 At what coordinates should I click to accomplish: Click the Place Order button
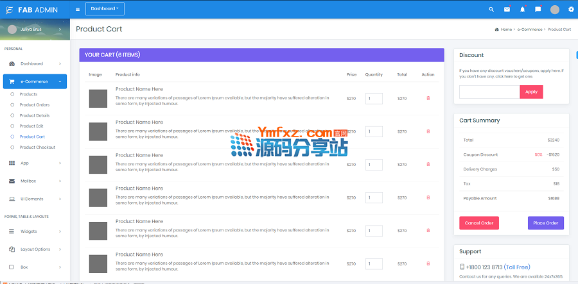tap(545, 223)
